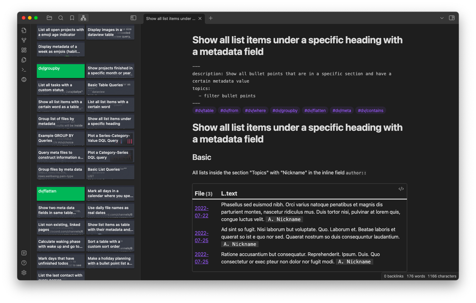Open 'Plot a Series-Category-Value DQL Query' card

[x=110, y=138]
